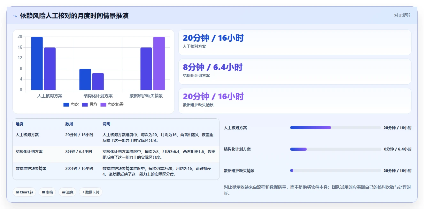Viewport: 424px width, 209px height.
Task: Click the 8分钟 / 6.4小时 value beside progress bar
Action: click(398, 149)
